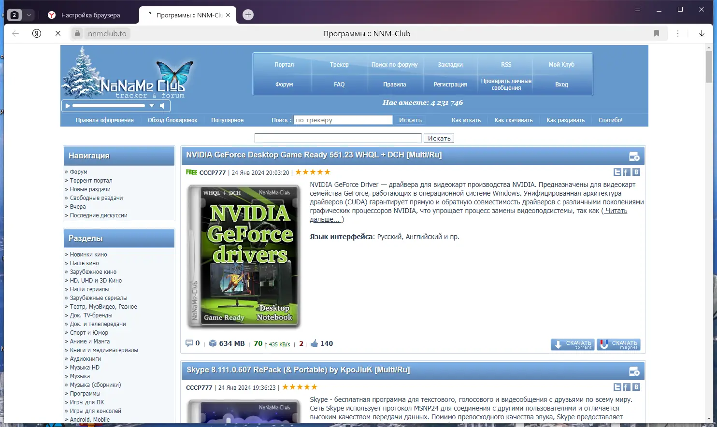Open the RSS menu item
Screen dimensions: 717x427
[x=506, y=65]
